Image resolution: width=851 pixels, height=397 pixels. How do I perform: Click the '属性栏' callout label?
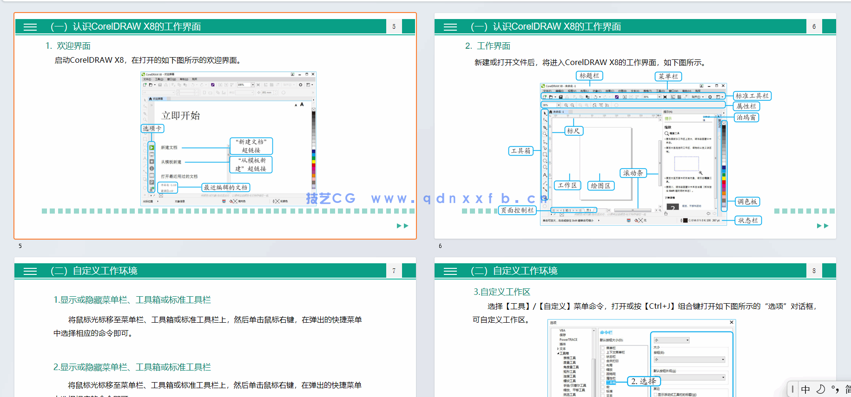pyautogui.click(x=746, y=106)
